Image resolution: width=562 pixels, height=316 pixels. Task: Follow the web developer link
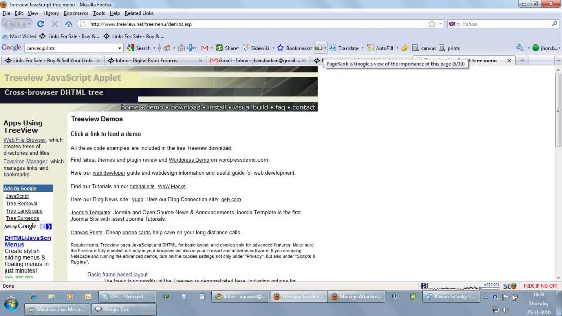point(109,173)
